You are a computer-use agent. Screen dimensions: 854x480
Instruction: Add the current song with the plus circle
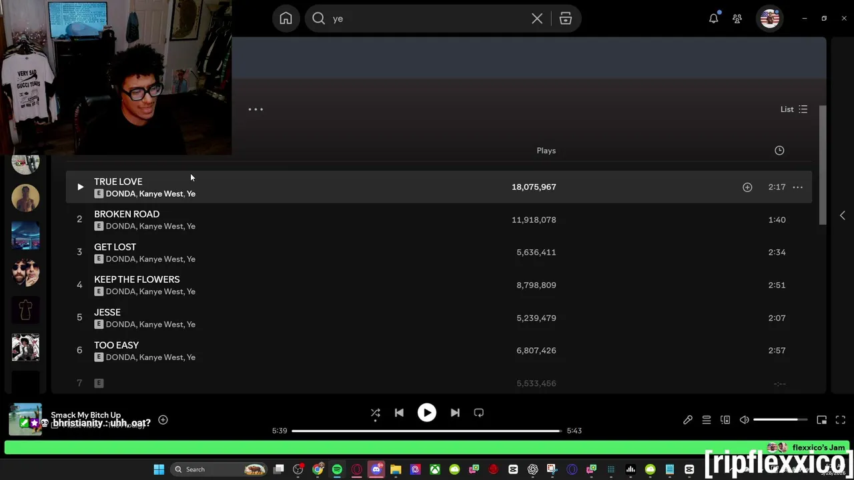tap(163, 420)
